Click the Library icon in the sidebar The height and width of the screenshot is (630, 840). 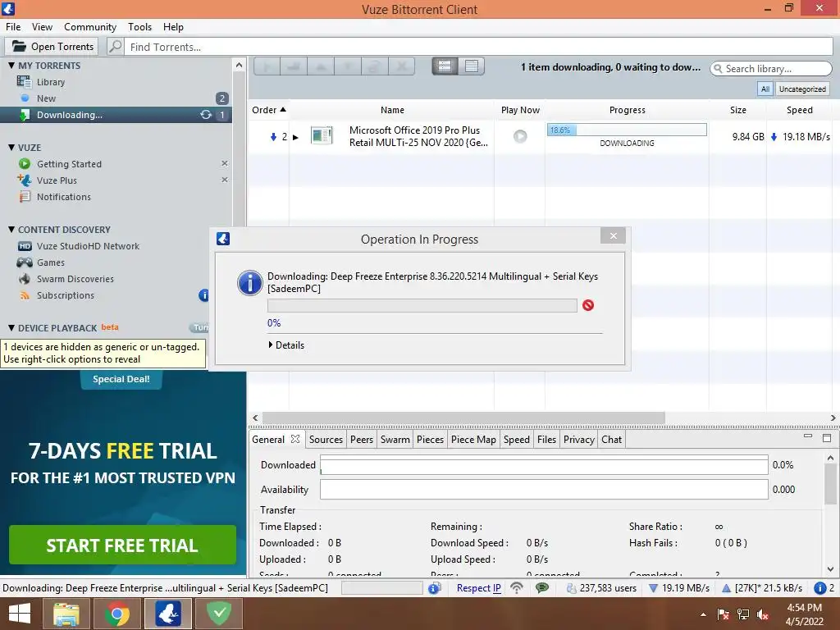tap(24, 82)
